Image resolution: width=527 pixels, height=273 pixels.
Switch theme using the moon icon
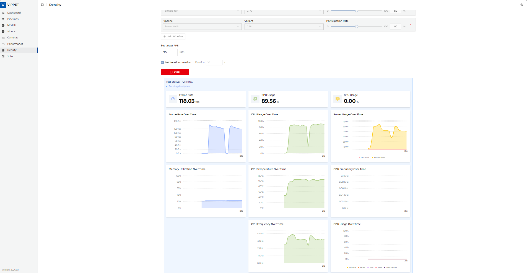click(x=521, y=5)
